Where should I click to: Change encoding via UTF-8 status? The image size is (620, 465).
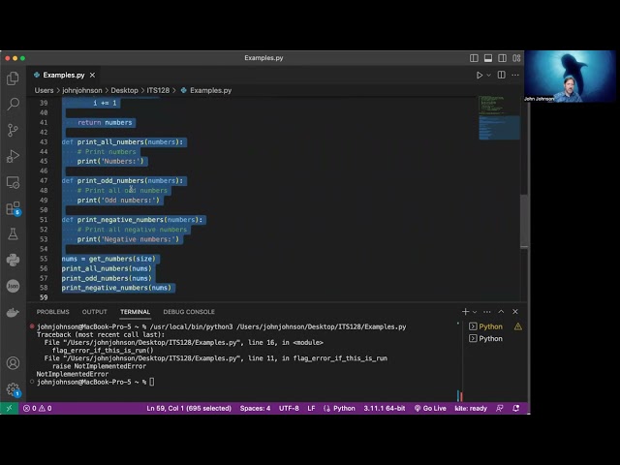pos(289,409)
